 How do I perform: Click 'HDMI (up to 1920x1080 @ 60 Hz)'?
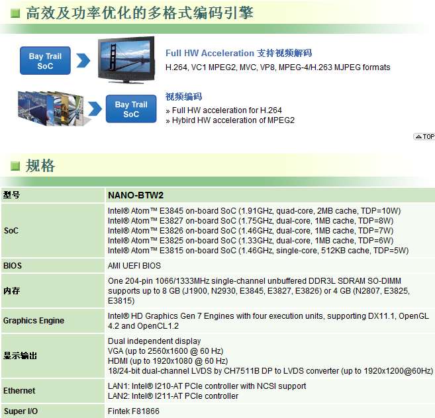[x=168, y=361]
